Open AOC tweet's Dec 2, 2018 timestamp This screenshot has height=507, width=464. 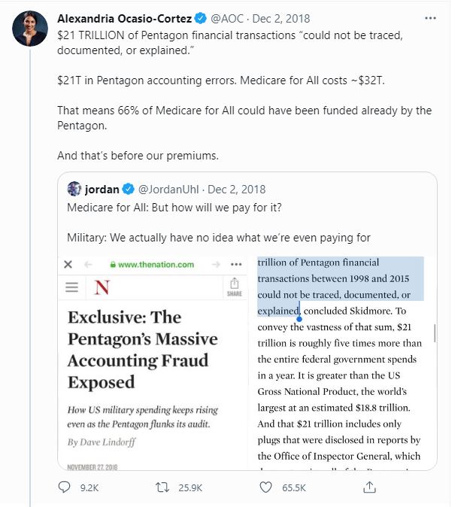[x=282, y=17]
